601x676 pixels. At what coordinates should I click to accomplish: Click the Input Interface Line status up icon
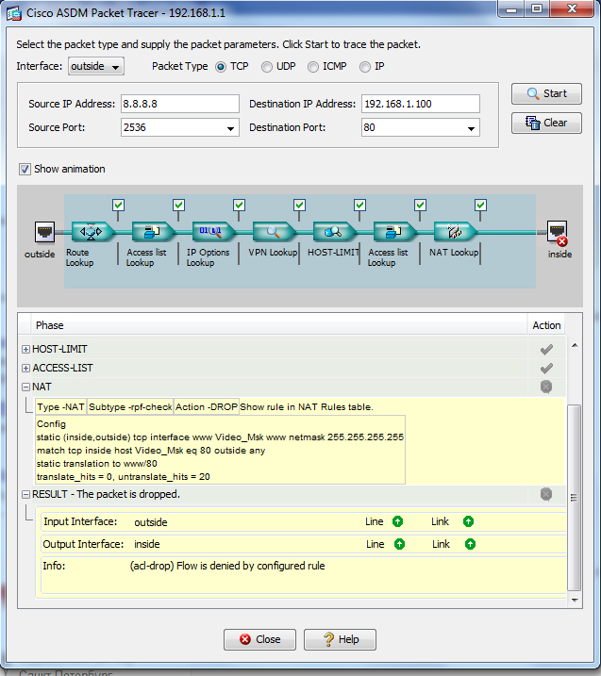click(x=397, y=521)
